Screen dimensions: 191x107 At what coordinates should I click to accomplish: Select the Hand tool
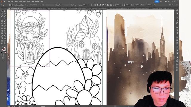2,43
